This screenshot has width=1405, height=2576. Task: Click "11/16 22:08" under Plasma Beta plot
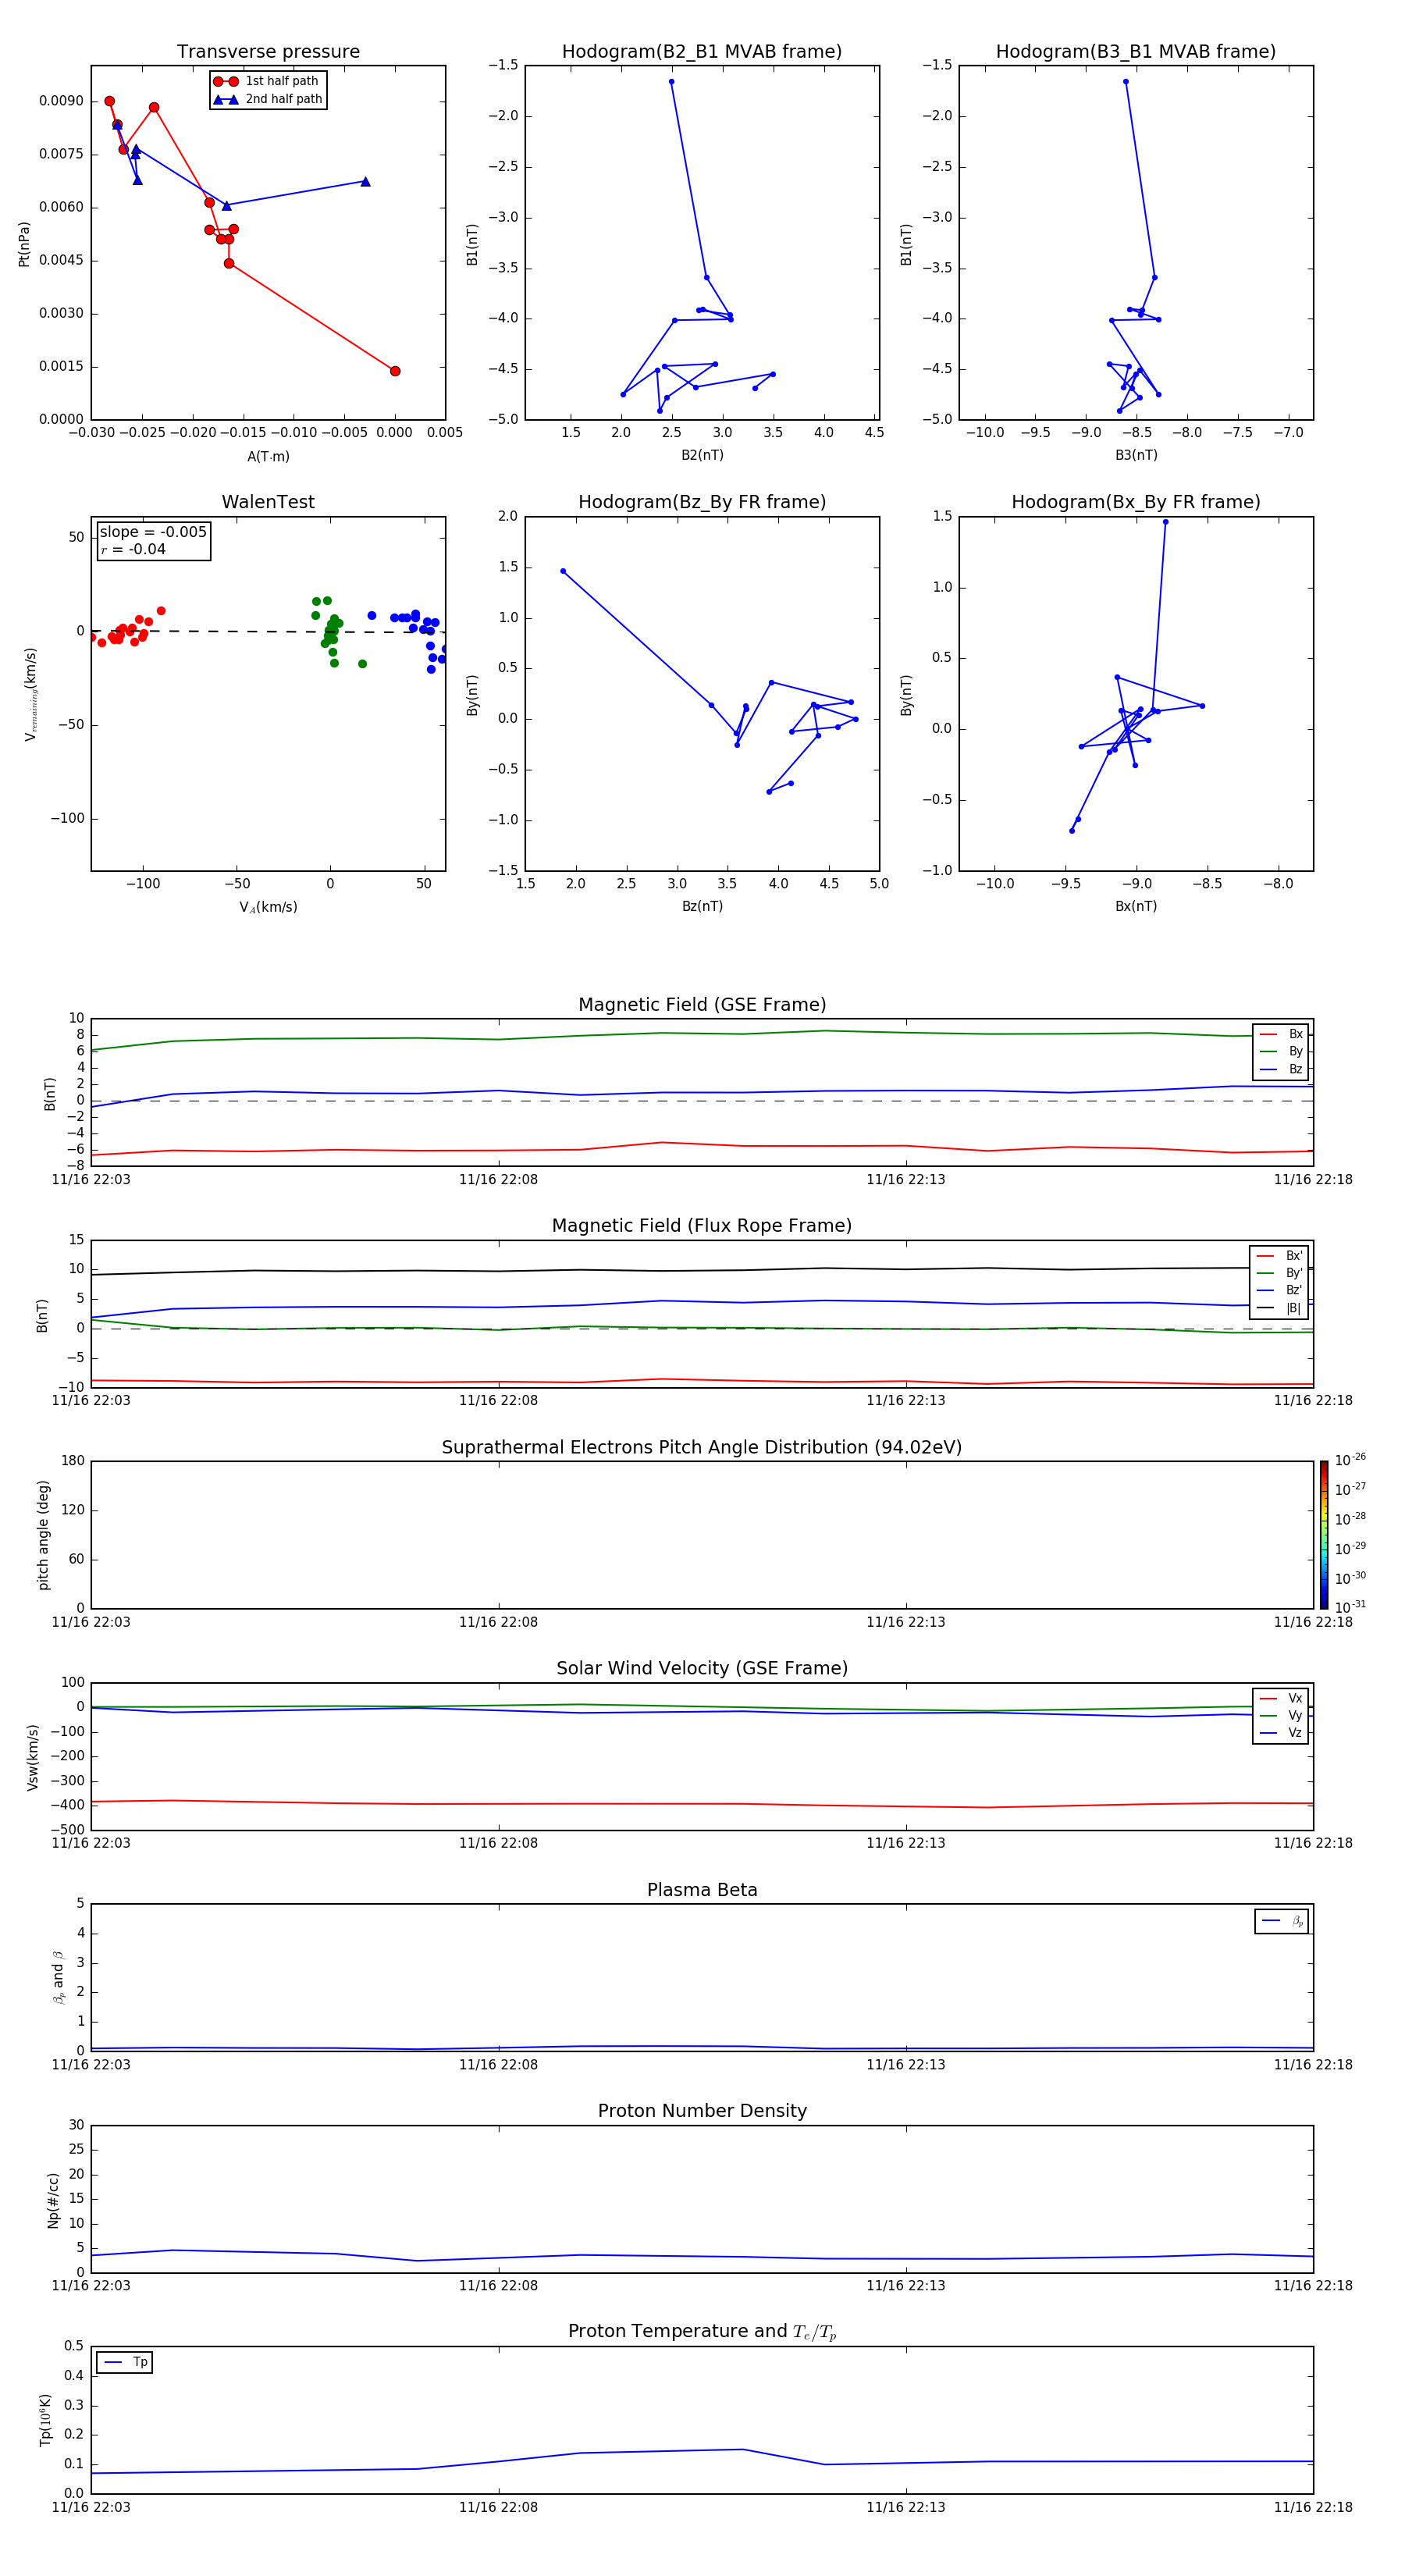[x=498, y=2064]
